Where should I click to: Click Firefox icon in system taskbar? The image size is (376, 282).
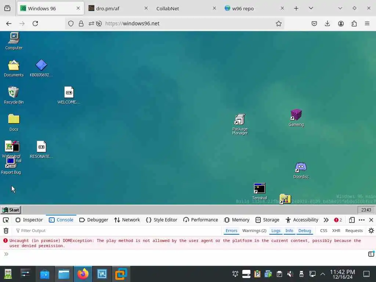83,274
